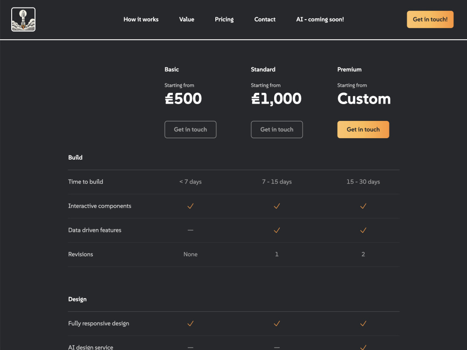This screenshot has width=467, height=350.
Task: Click the Premium checkmark for Interactive components
Action: click(x=363, y=206)
